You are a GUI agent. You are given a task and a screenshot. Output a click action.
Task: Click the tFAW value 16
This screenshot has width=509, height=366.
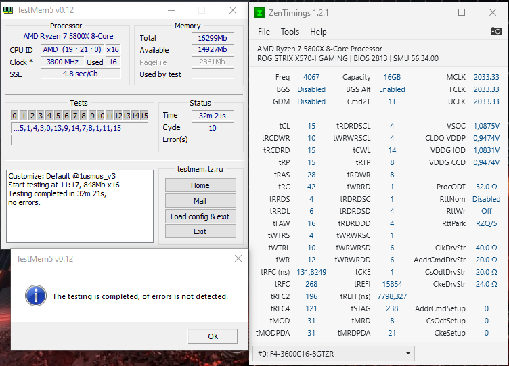(x=311, y=223)
